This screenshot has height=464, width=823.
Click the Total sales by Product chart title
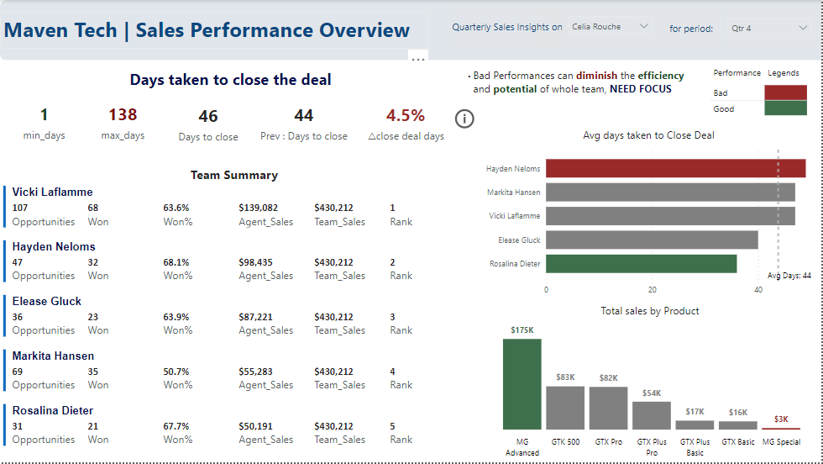tap(650, 310)
